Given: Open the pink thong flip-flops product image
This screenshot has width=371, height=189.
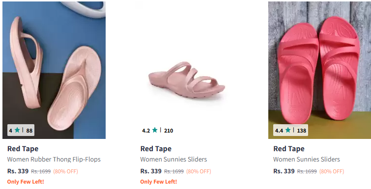Looking at the screenshot, I should [54, 70].
